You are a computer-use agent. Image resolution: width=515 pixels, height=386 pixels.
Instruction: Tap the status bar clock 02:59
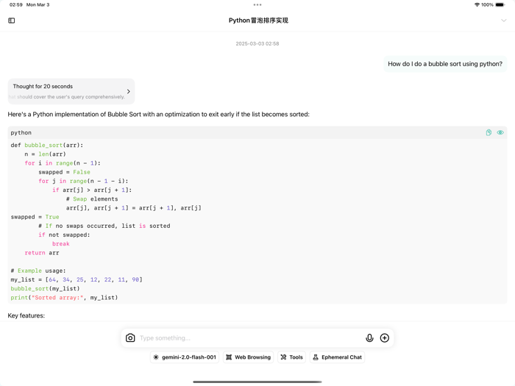pyautogui.click(x=16, y=5)
